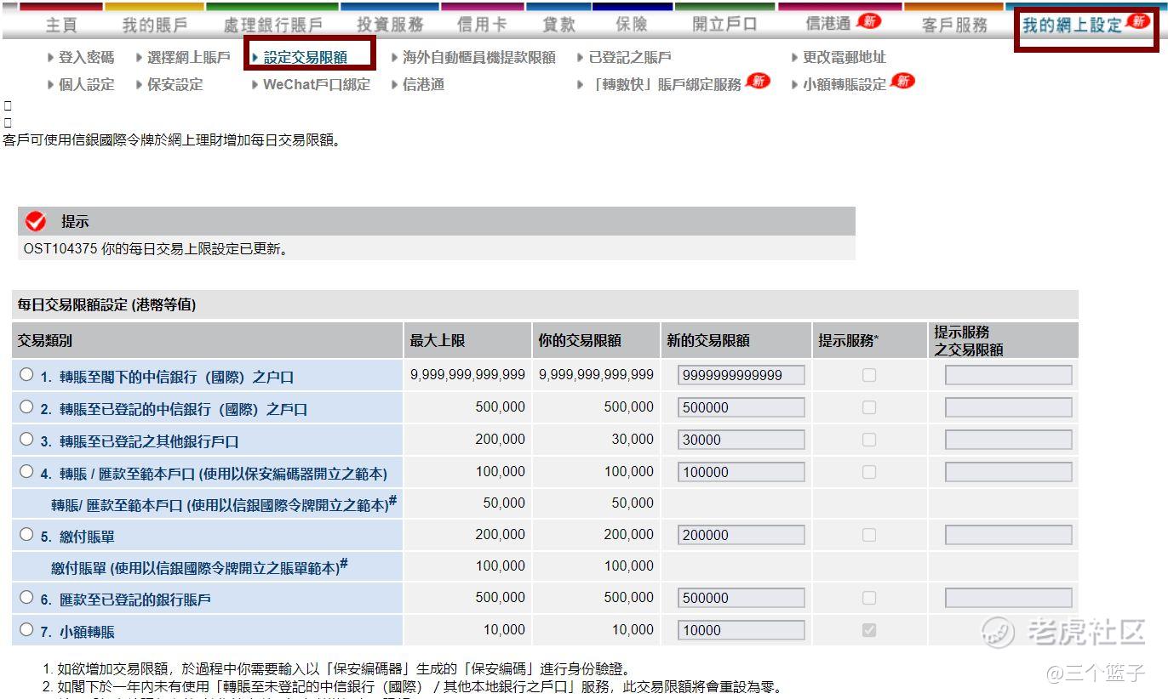Click new limit field showing 30000

(741, 440)
